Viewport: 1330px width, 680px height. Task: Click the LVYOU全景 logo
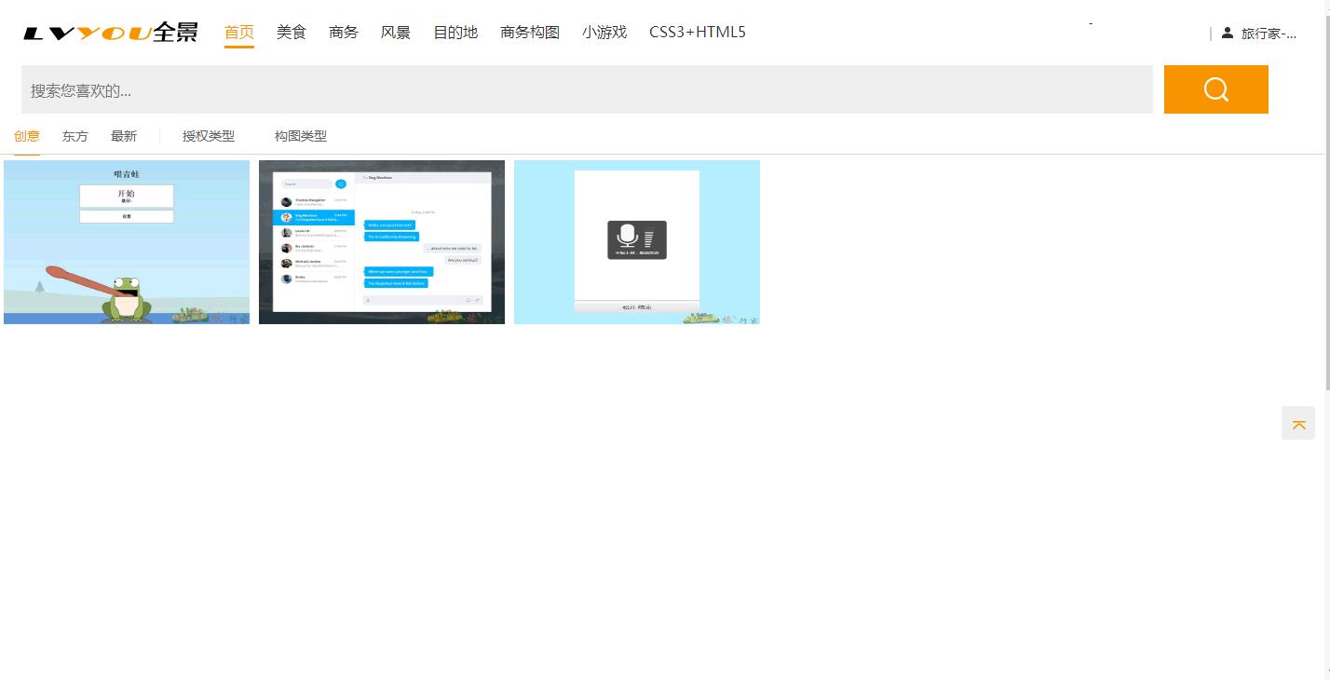tap(111, 33)
